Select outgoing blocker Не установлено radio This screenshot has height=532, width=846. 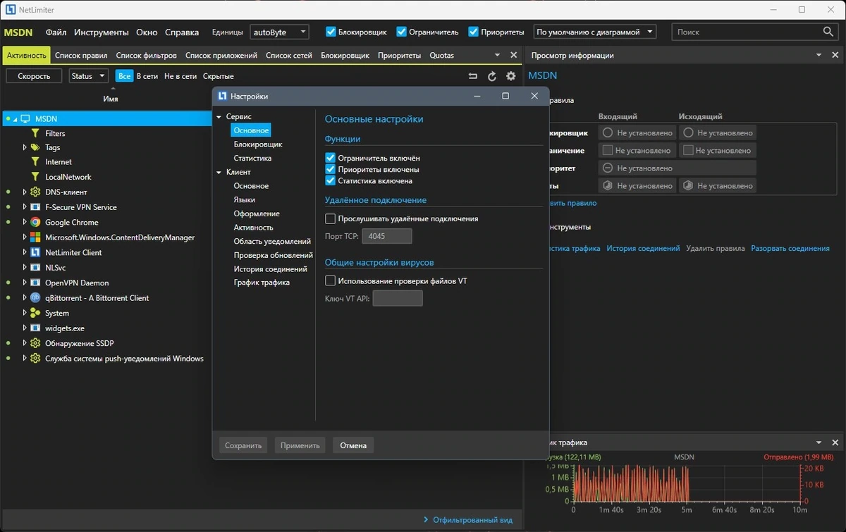tap(688, 132)
